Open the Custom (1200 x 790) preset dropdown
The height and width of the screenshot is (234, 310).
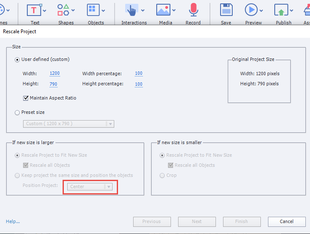[x=68, y=124]
